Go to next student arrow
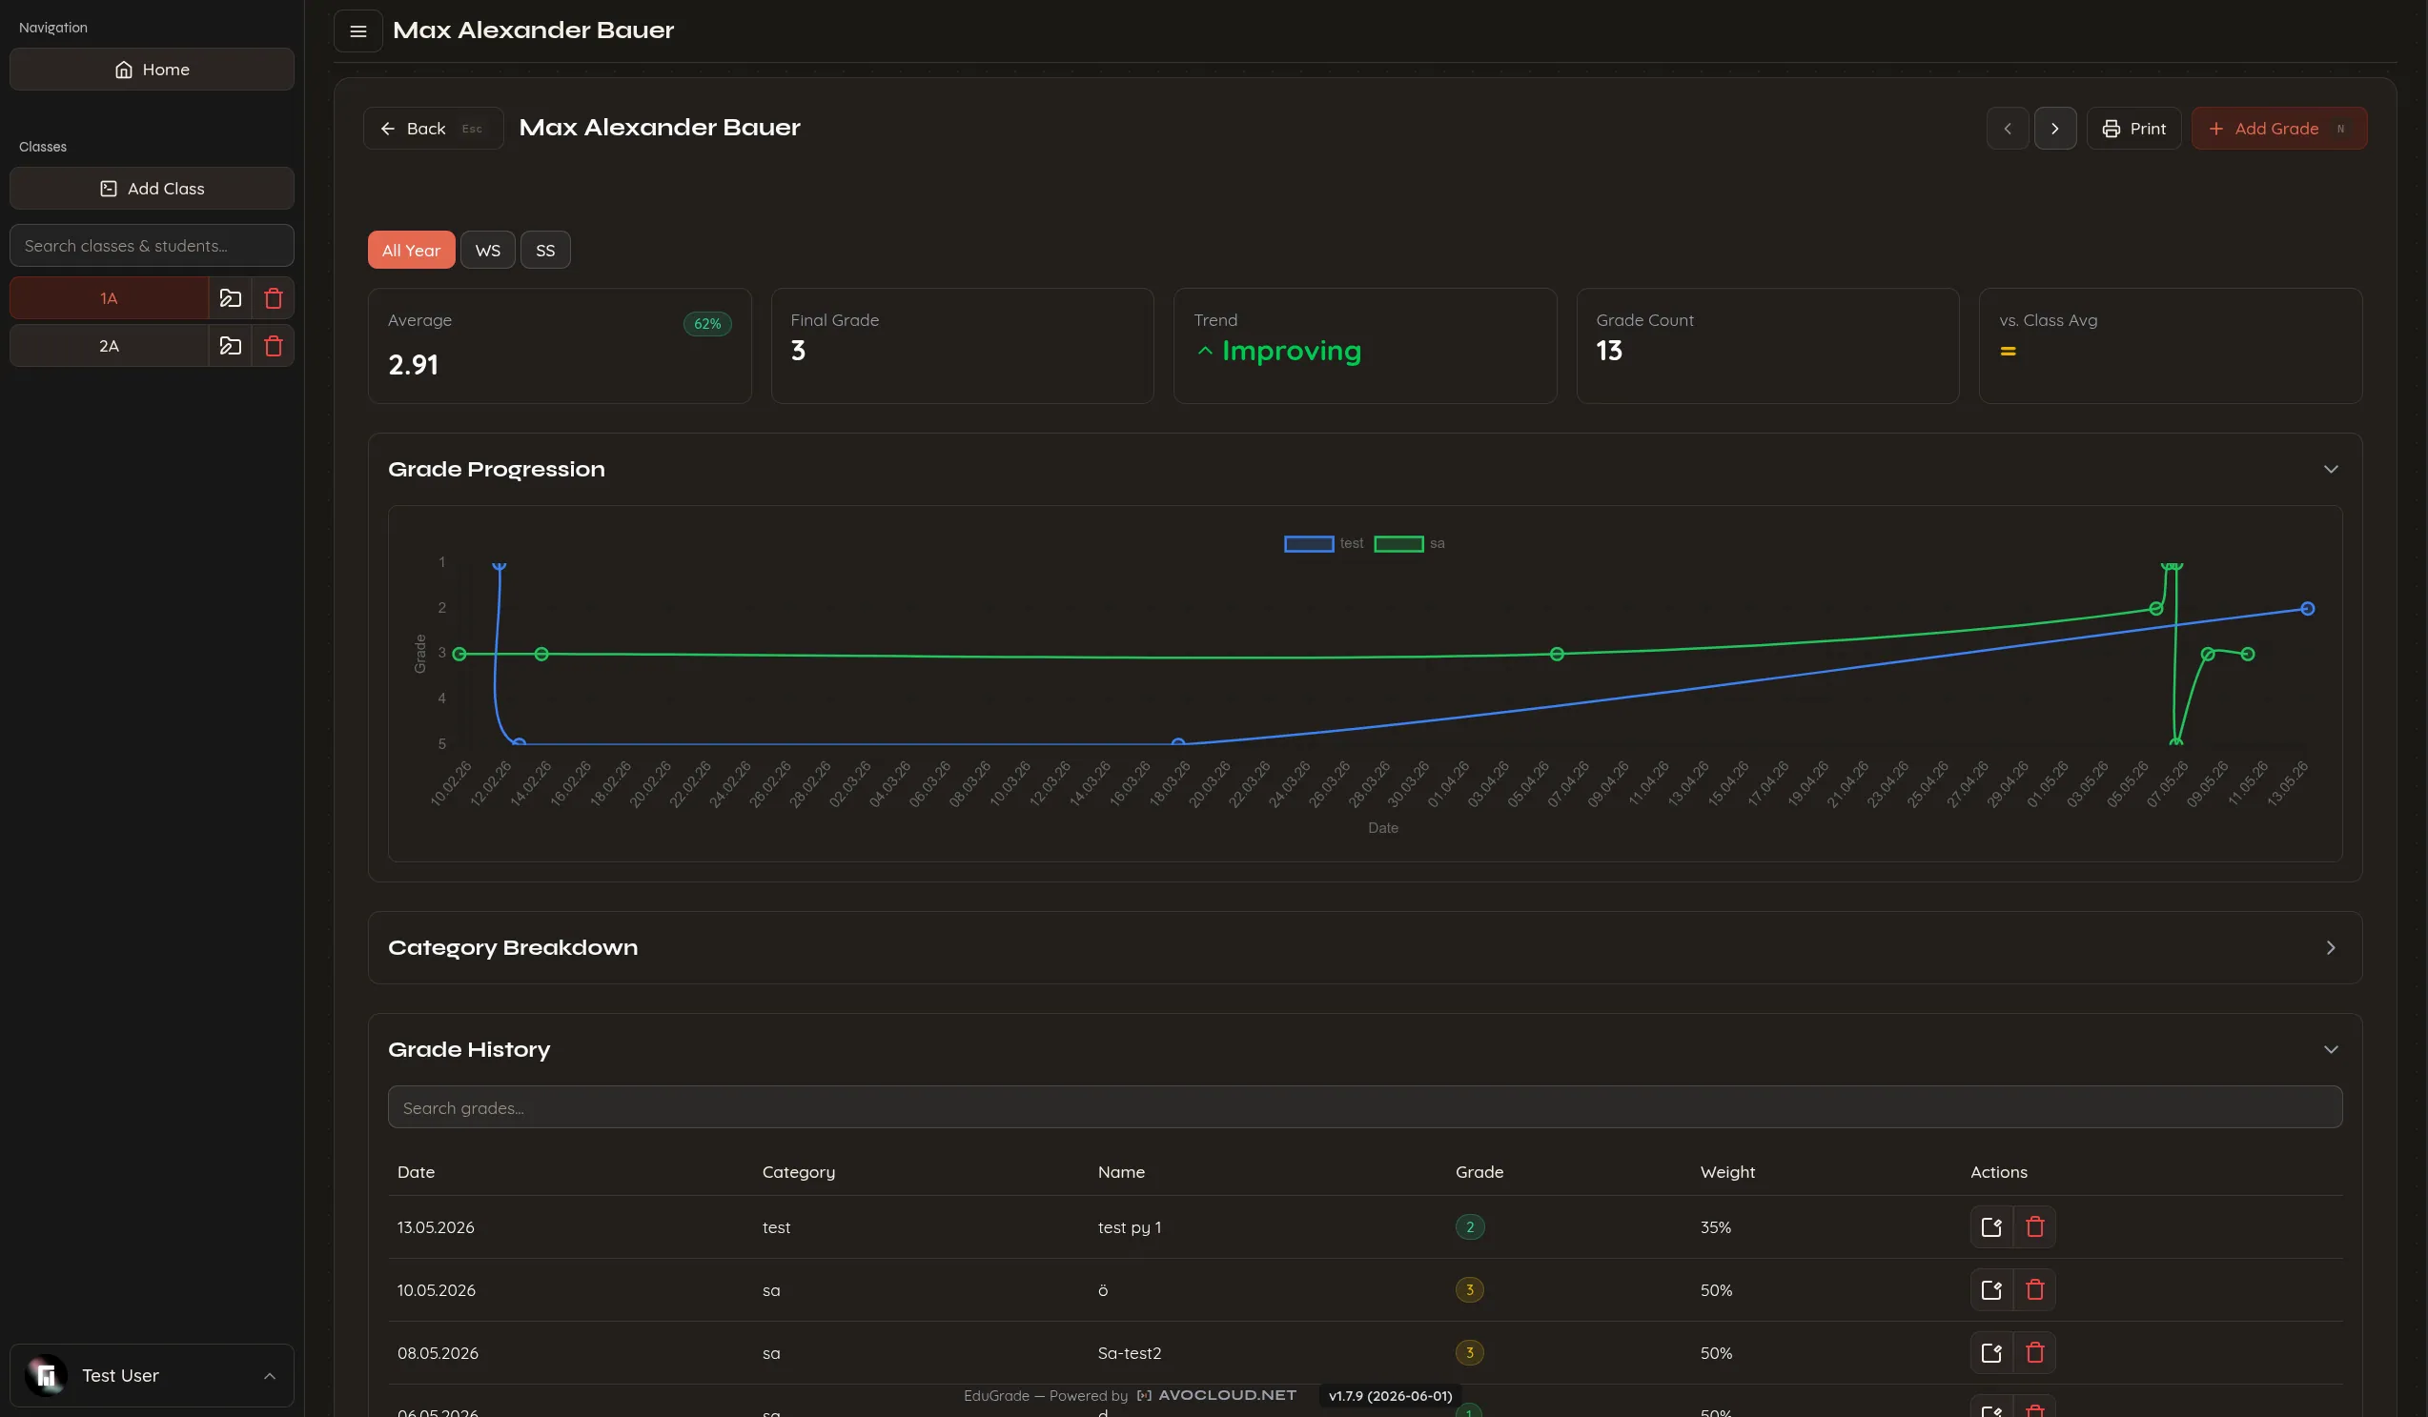This screenshot has height=1417, width=2428. (2054, 128)
